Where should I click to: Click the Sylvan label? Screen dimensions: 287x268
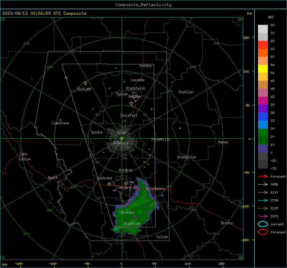[122, 94]
